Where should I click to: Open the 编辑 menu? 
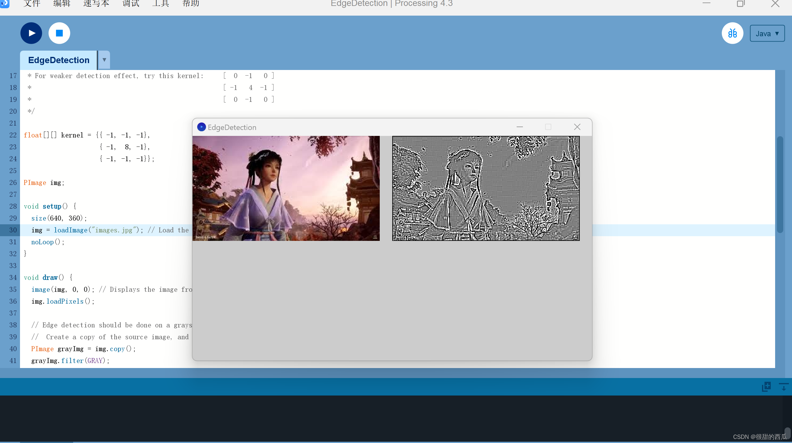62,3
